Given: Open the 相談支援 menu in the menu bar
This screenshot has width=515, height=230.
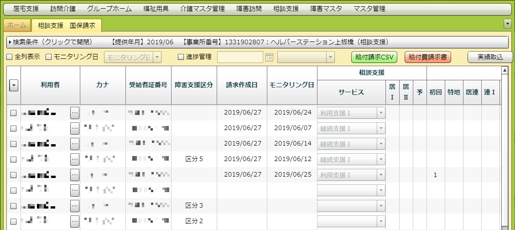Looking at the screenshot, I should point(286,9).
